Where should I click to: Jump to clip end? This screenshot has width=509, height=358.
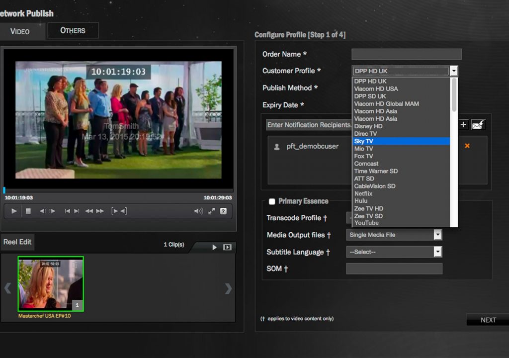point(77,211)
